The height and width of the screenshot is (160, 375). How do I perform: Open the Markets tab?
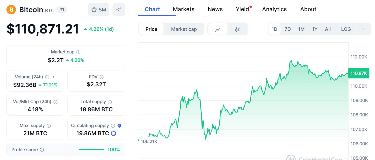(x=184, y=9)
